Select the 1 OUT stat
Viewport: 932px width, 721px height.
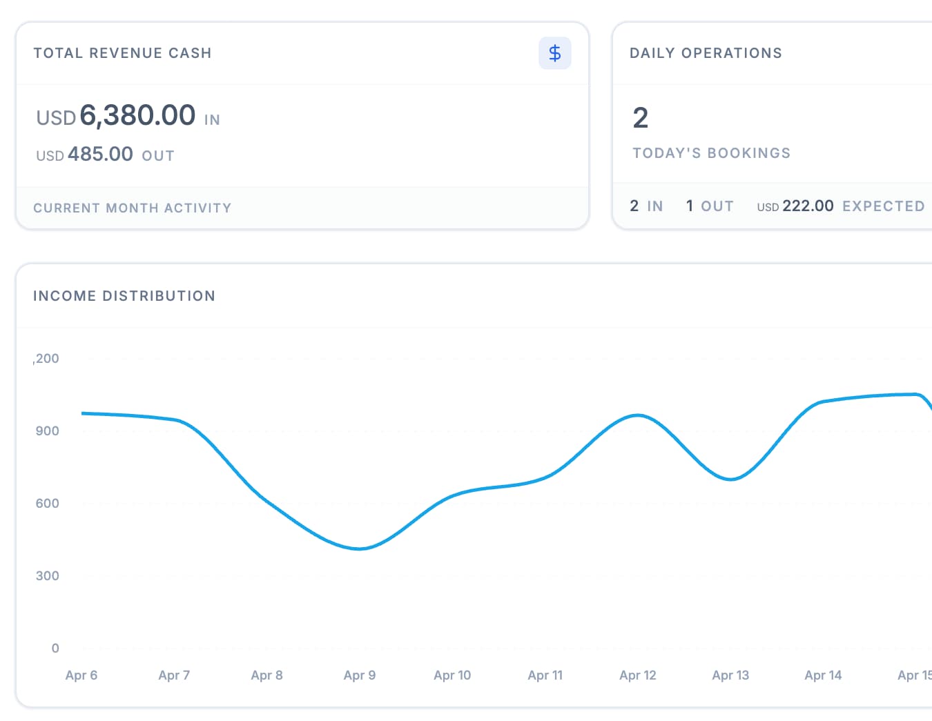pyautogui.click(x=710, y=205)
